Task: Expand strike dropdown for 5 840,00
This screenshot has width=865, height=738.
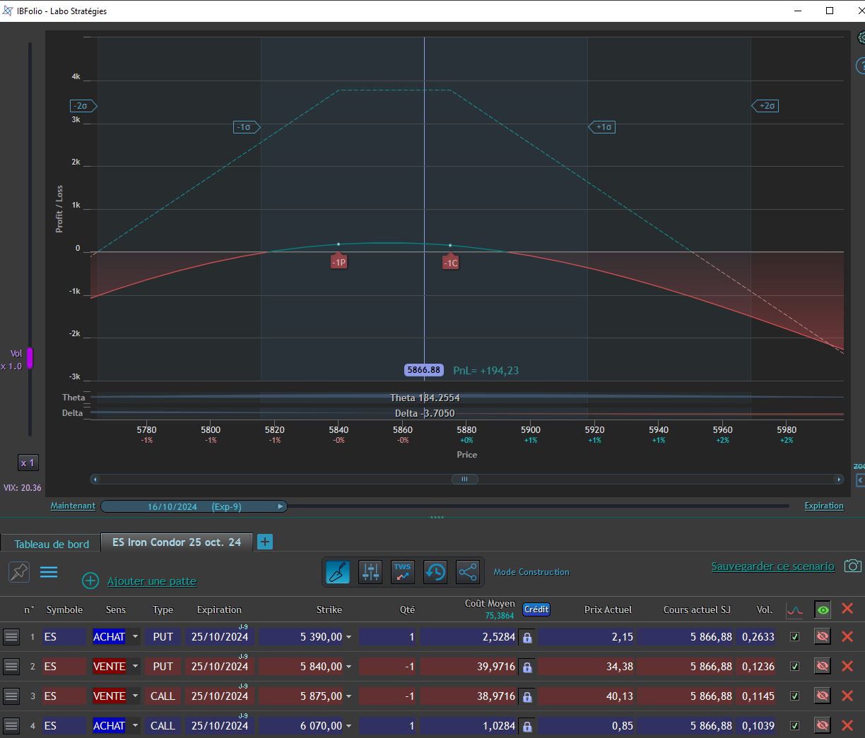Action: coord(348,667)
